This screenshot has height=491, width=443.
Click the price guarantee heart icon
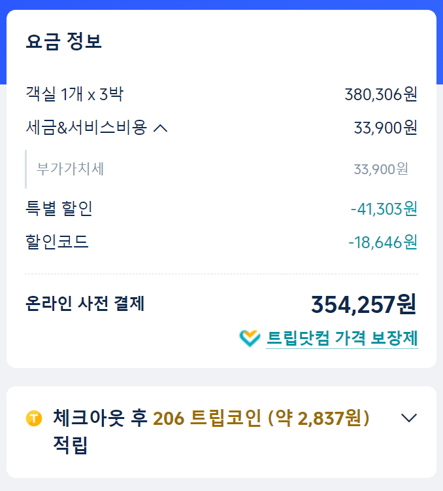[250, 338]
